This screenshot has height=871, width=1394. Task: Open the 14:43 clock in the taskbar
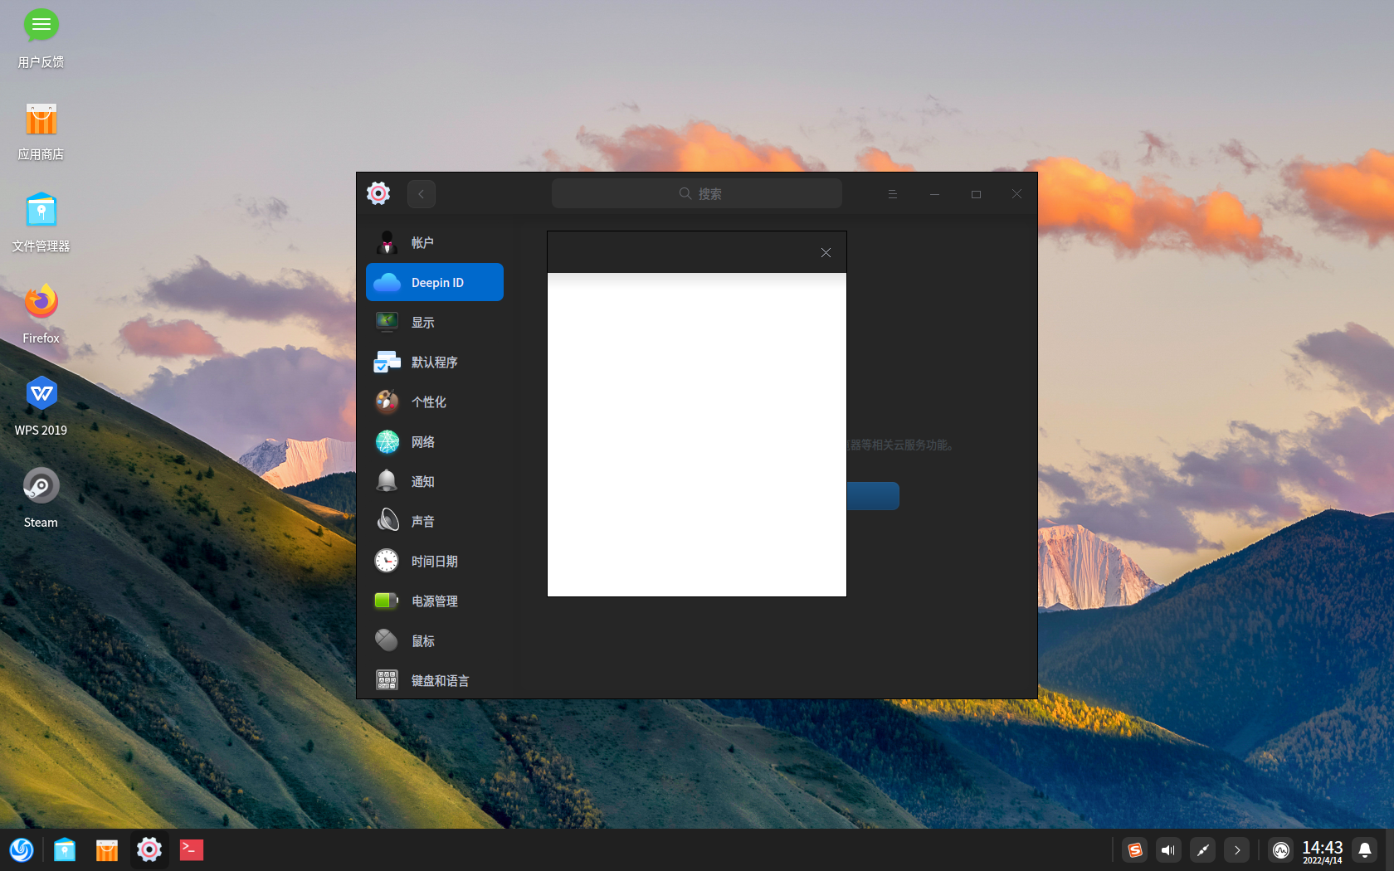pos(1323,851)
